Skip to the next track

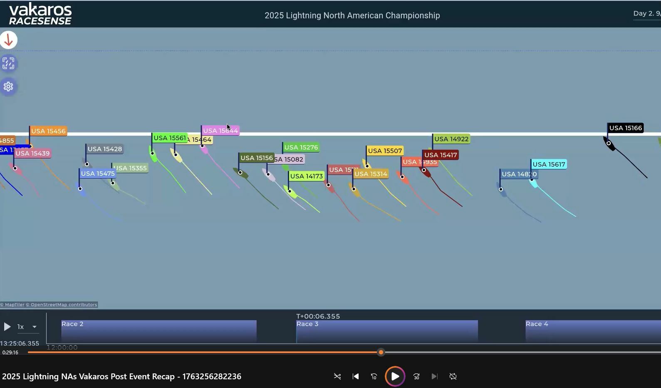pyautogui.click(x=434, y=376)
